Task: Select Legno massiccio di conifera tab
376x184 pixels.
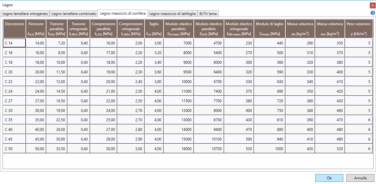Action: coord(123,13)
